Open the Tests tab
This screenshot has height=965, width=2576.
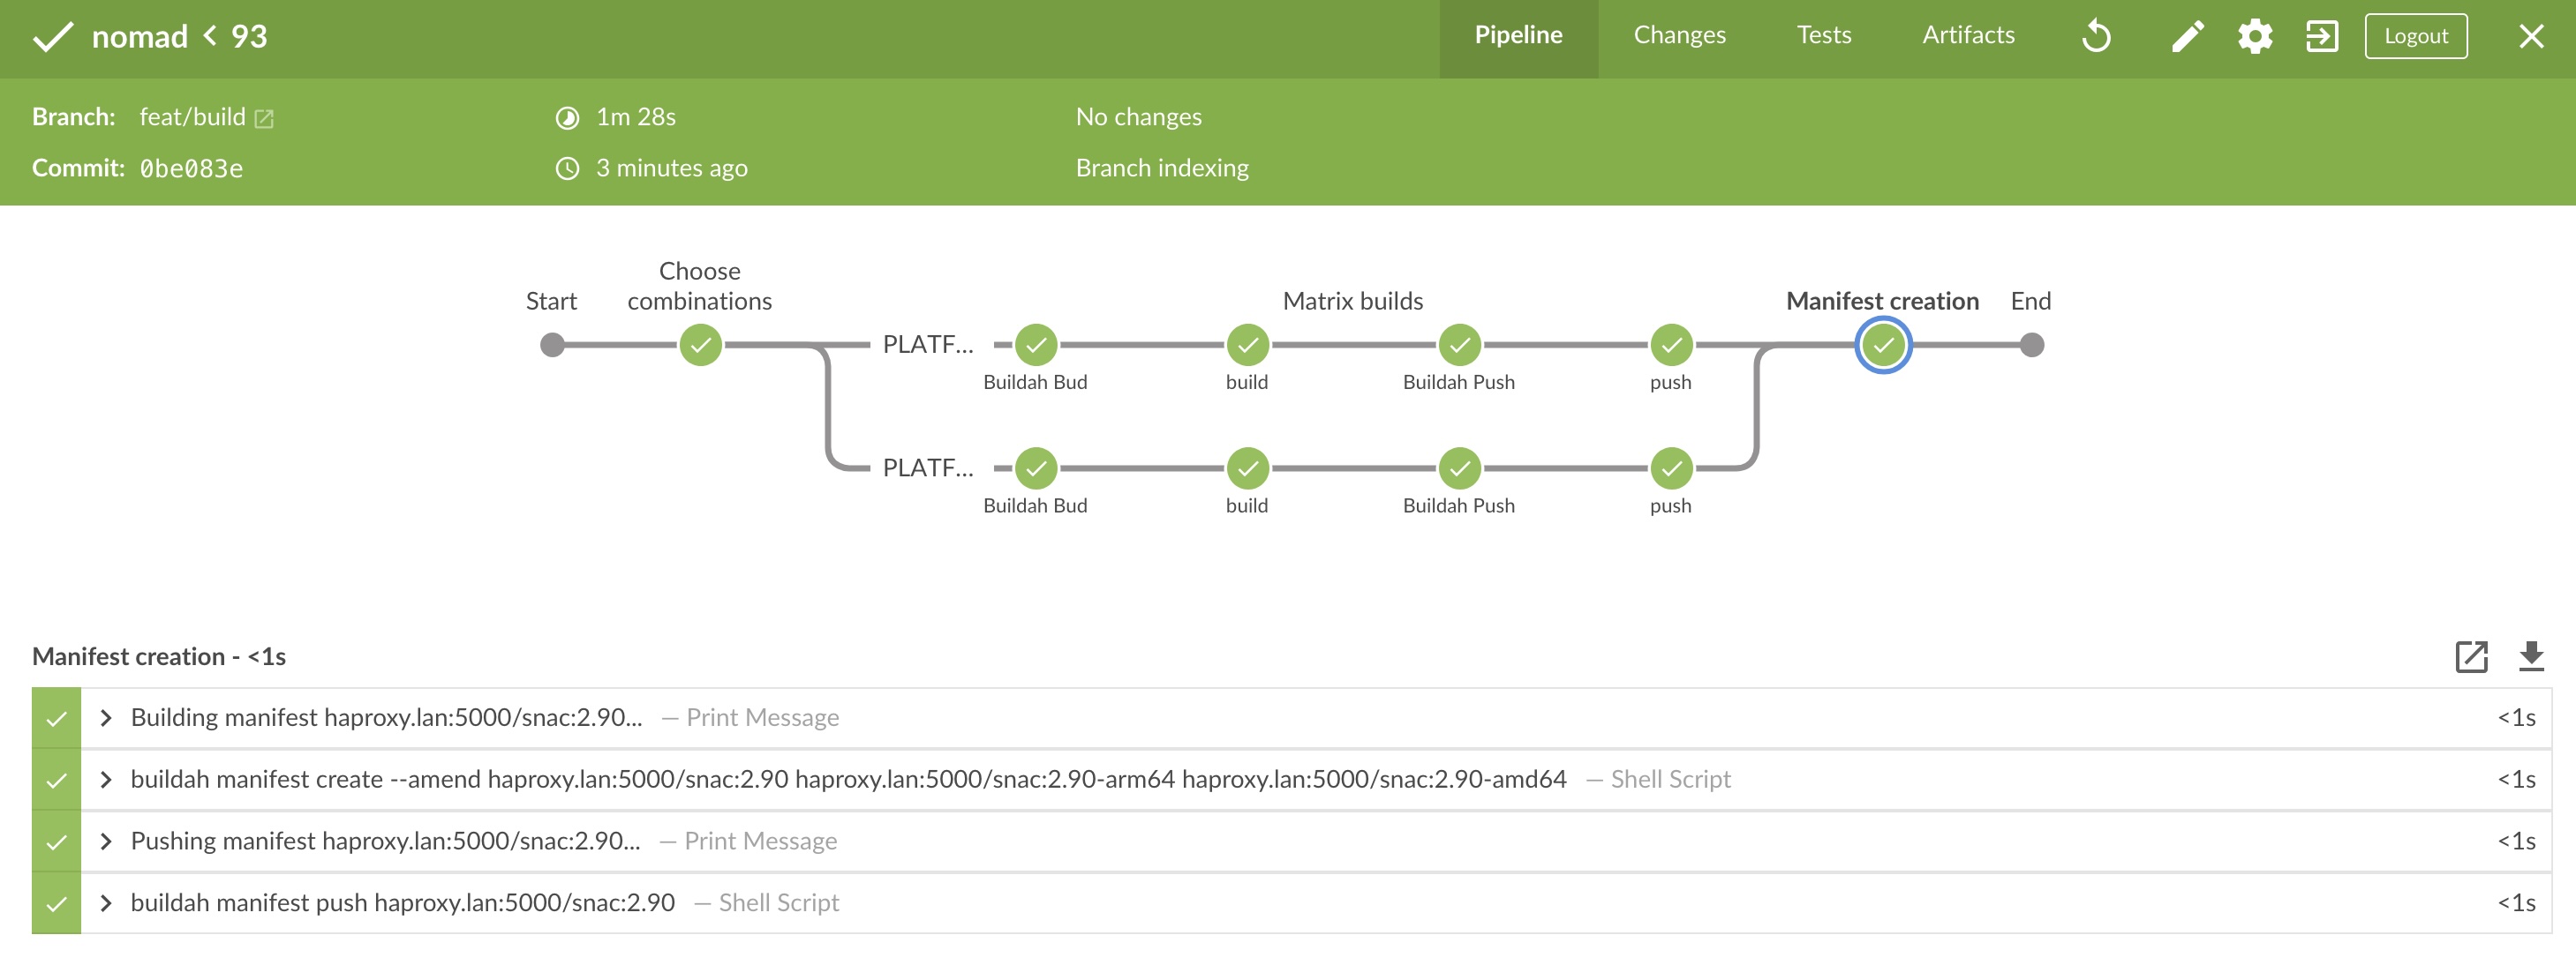click(x=1823, y=36)
